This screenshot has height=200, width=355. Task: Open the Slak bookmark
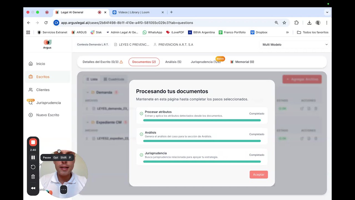click(96, 32)
